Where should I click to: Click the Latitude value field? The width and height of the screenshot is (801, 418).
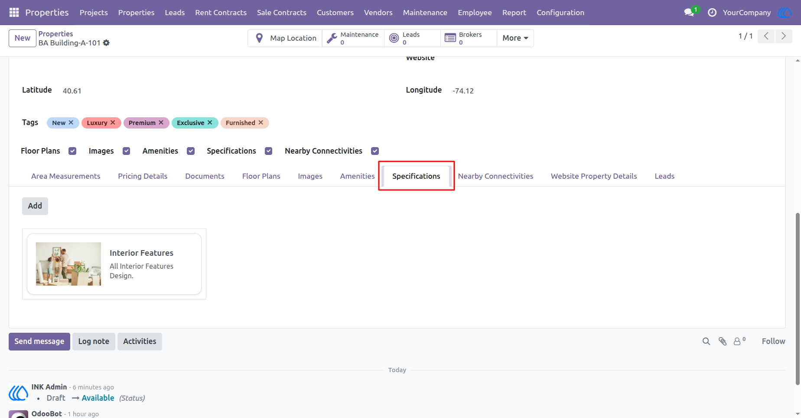pos(72,91)
